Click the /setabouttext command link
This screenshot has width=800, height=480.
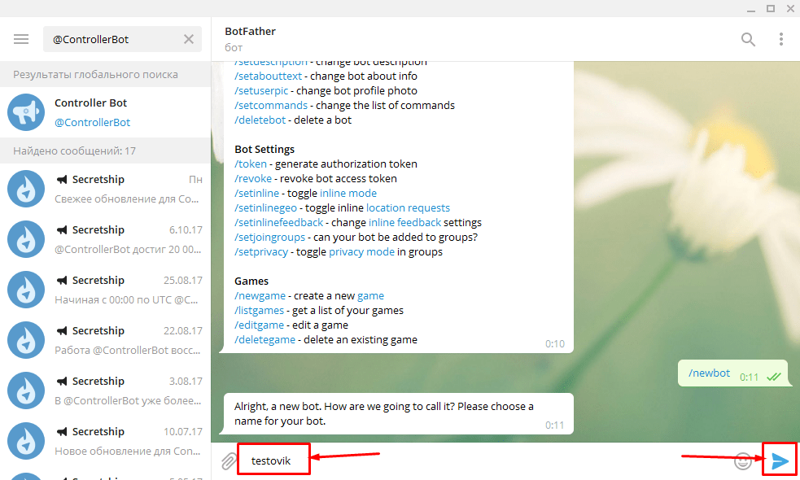coord(269,76)
